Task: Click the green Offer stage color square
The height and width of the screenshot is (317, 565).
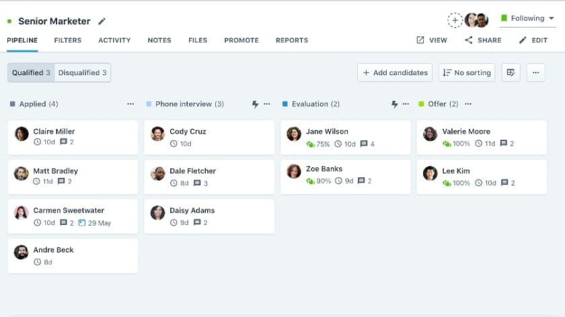Action: 421,104
